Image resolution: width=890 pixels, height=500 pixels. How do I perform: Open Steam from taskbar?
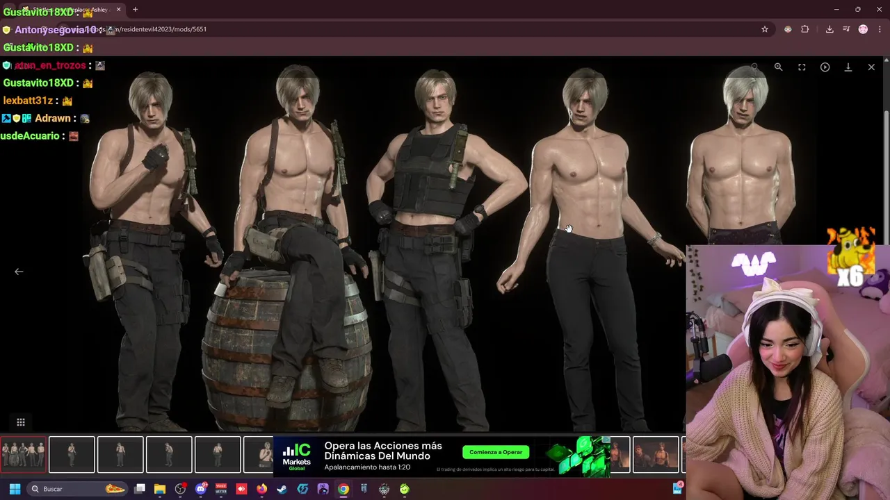(282, 489)
